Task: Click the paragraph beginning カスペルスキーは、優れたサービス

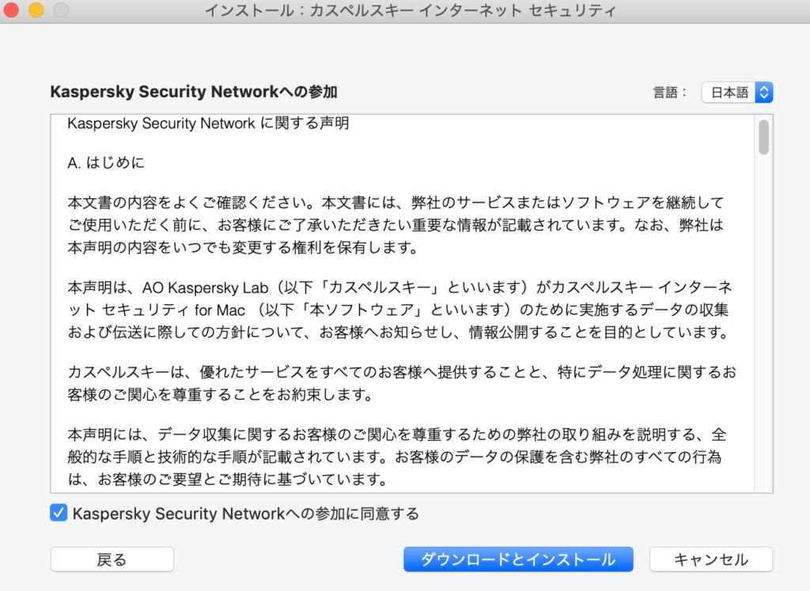Action: pos(402,383)
